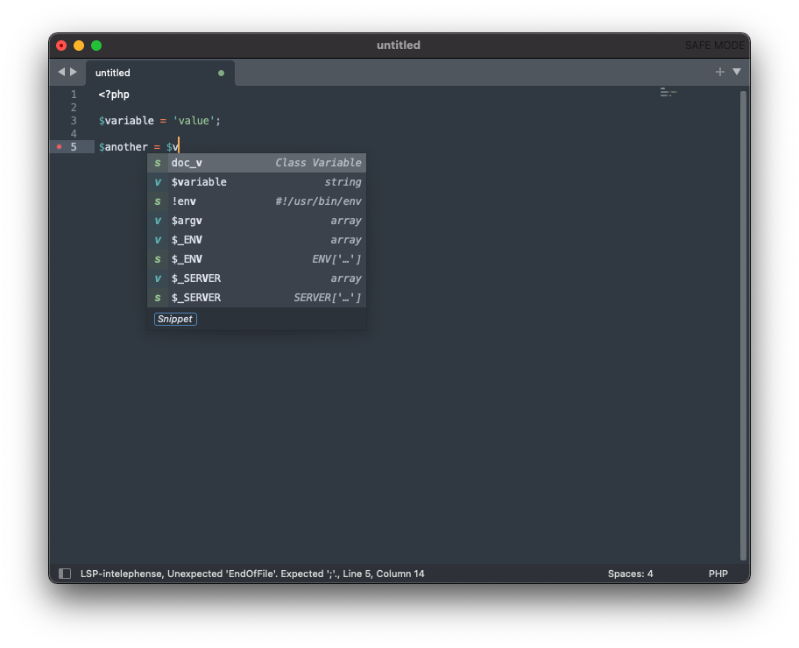799x648 pixels.
Task: Toggle the console panel icon in status bar
Action: (x=65, y=573)
